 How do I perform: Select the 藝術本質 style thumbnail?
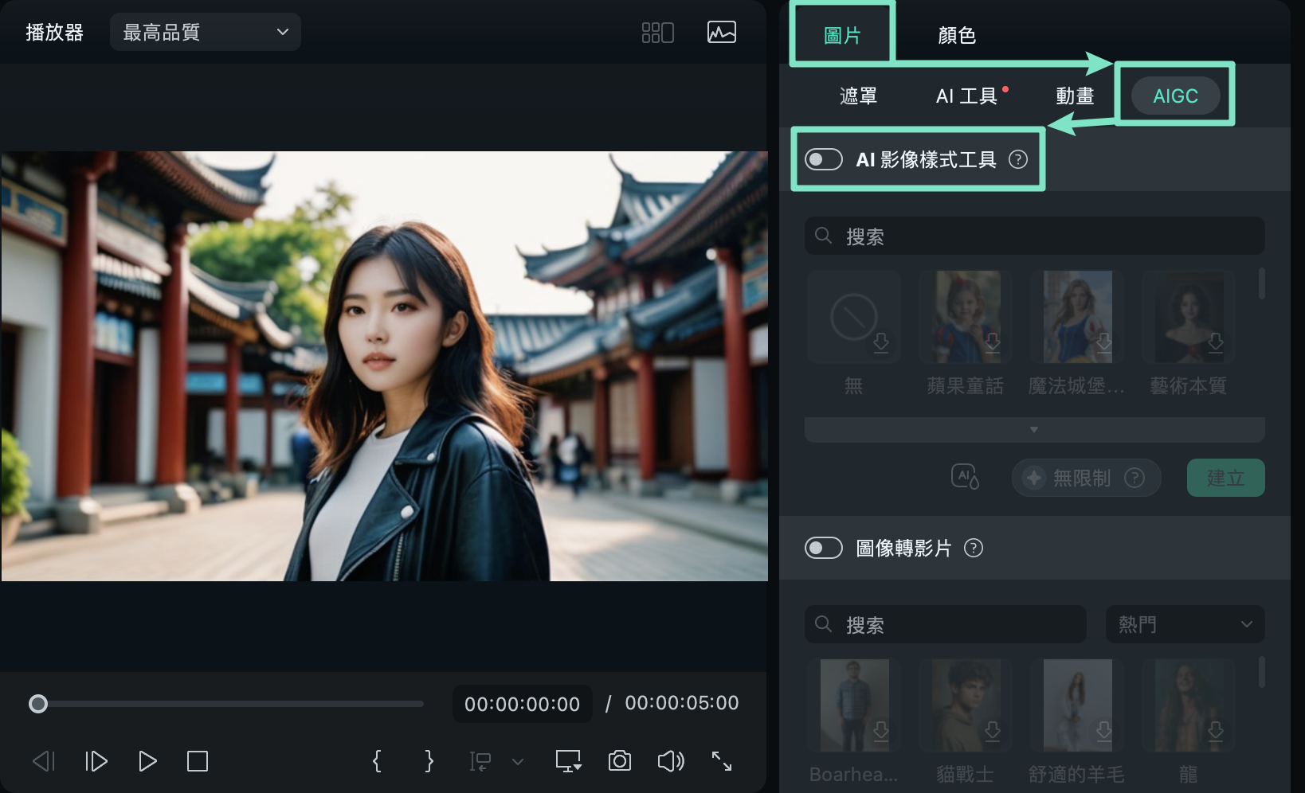(1189, 317)
